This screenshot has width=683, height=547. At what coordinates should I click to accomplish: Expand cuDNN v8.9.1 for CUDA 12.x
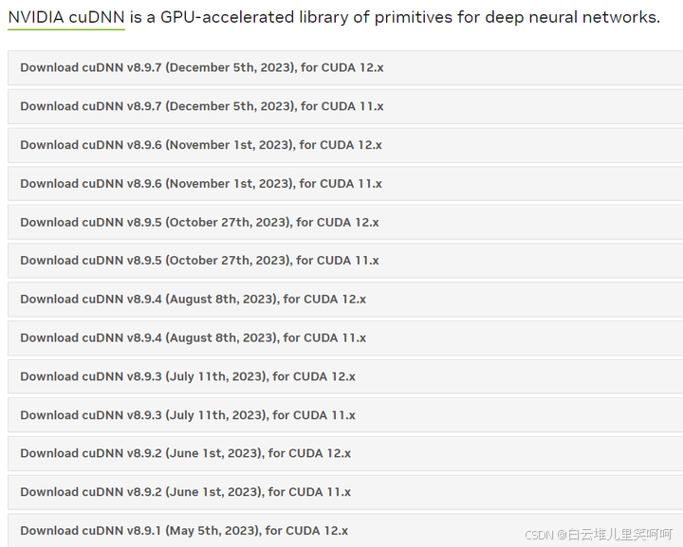(345, 531)
